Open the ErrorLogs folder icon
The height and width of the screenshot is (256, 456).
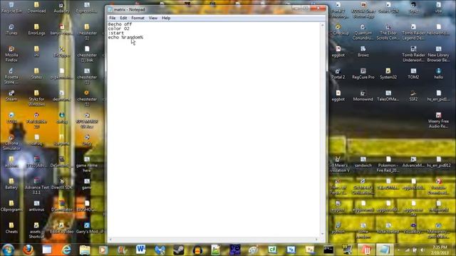click(x=36, y=30)
